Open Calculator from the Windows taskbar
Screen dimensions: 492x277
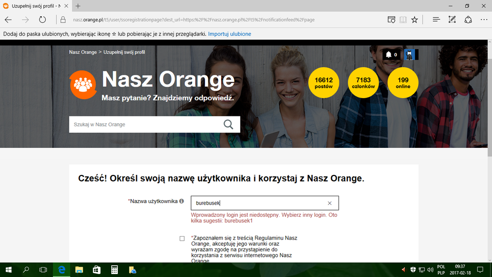click(x=114, y=270)
